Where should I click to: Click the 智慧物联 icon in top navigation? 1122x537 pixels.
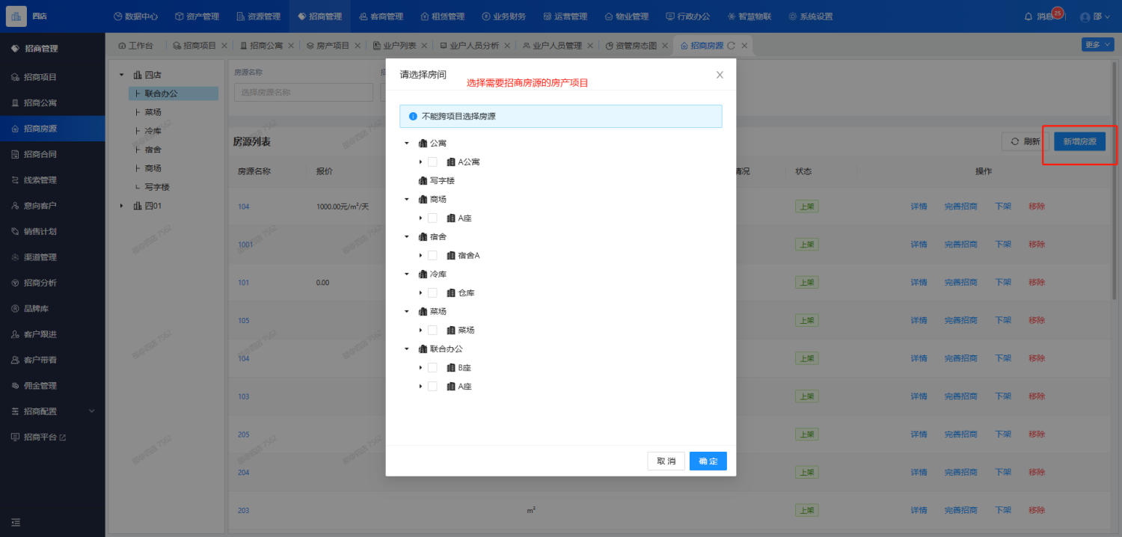click(730, 16)
